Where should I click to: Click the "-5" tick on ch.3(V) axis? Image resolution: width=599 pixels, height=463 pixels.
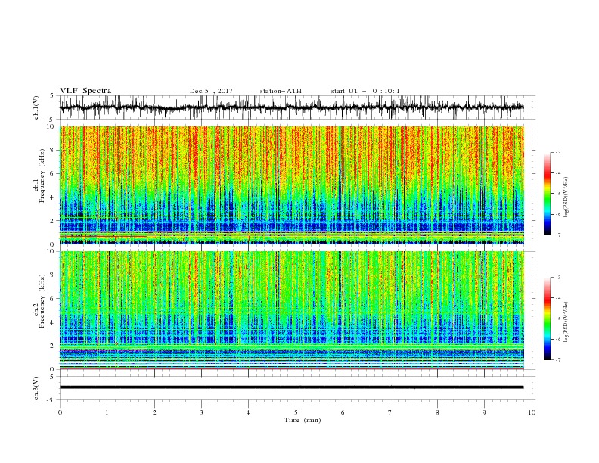(x=51, y=400)
